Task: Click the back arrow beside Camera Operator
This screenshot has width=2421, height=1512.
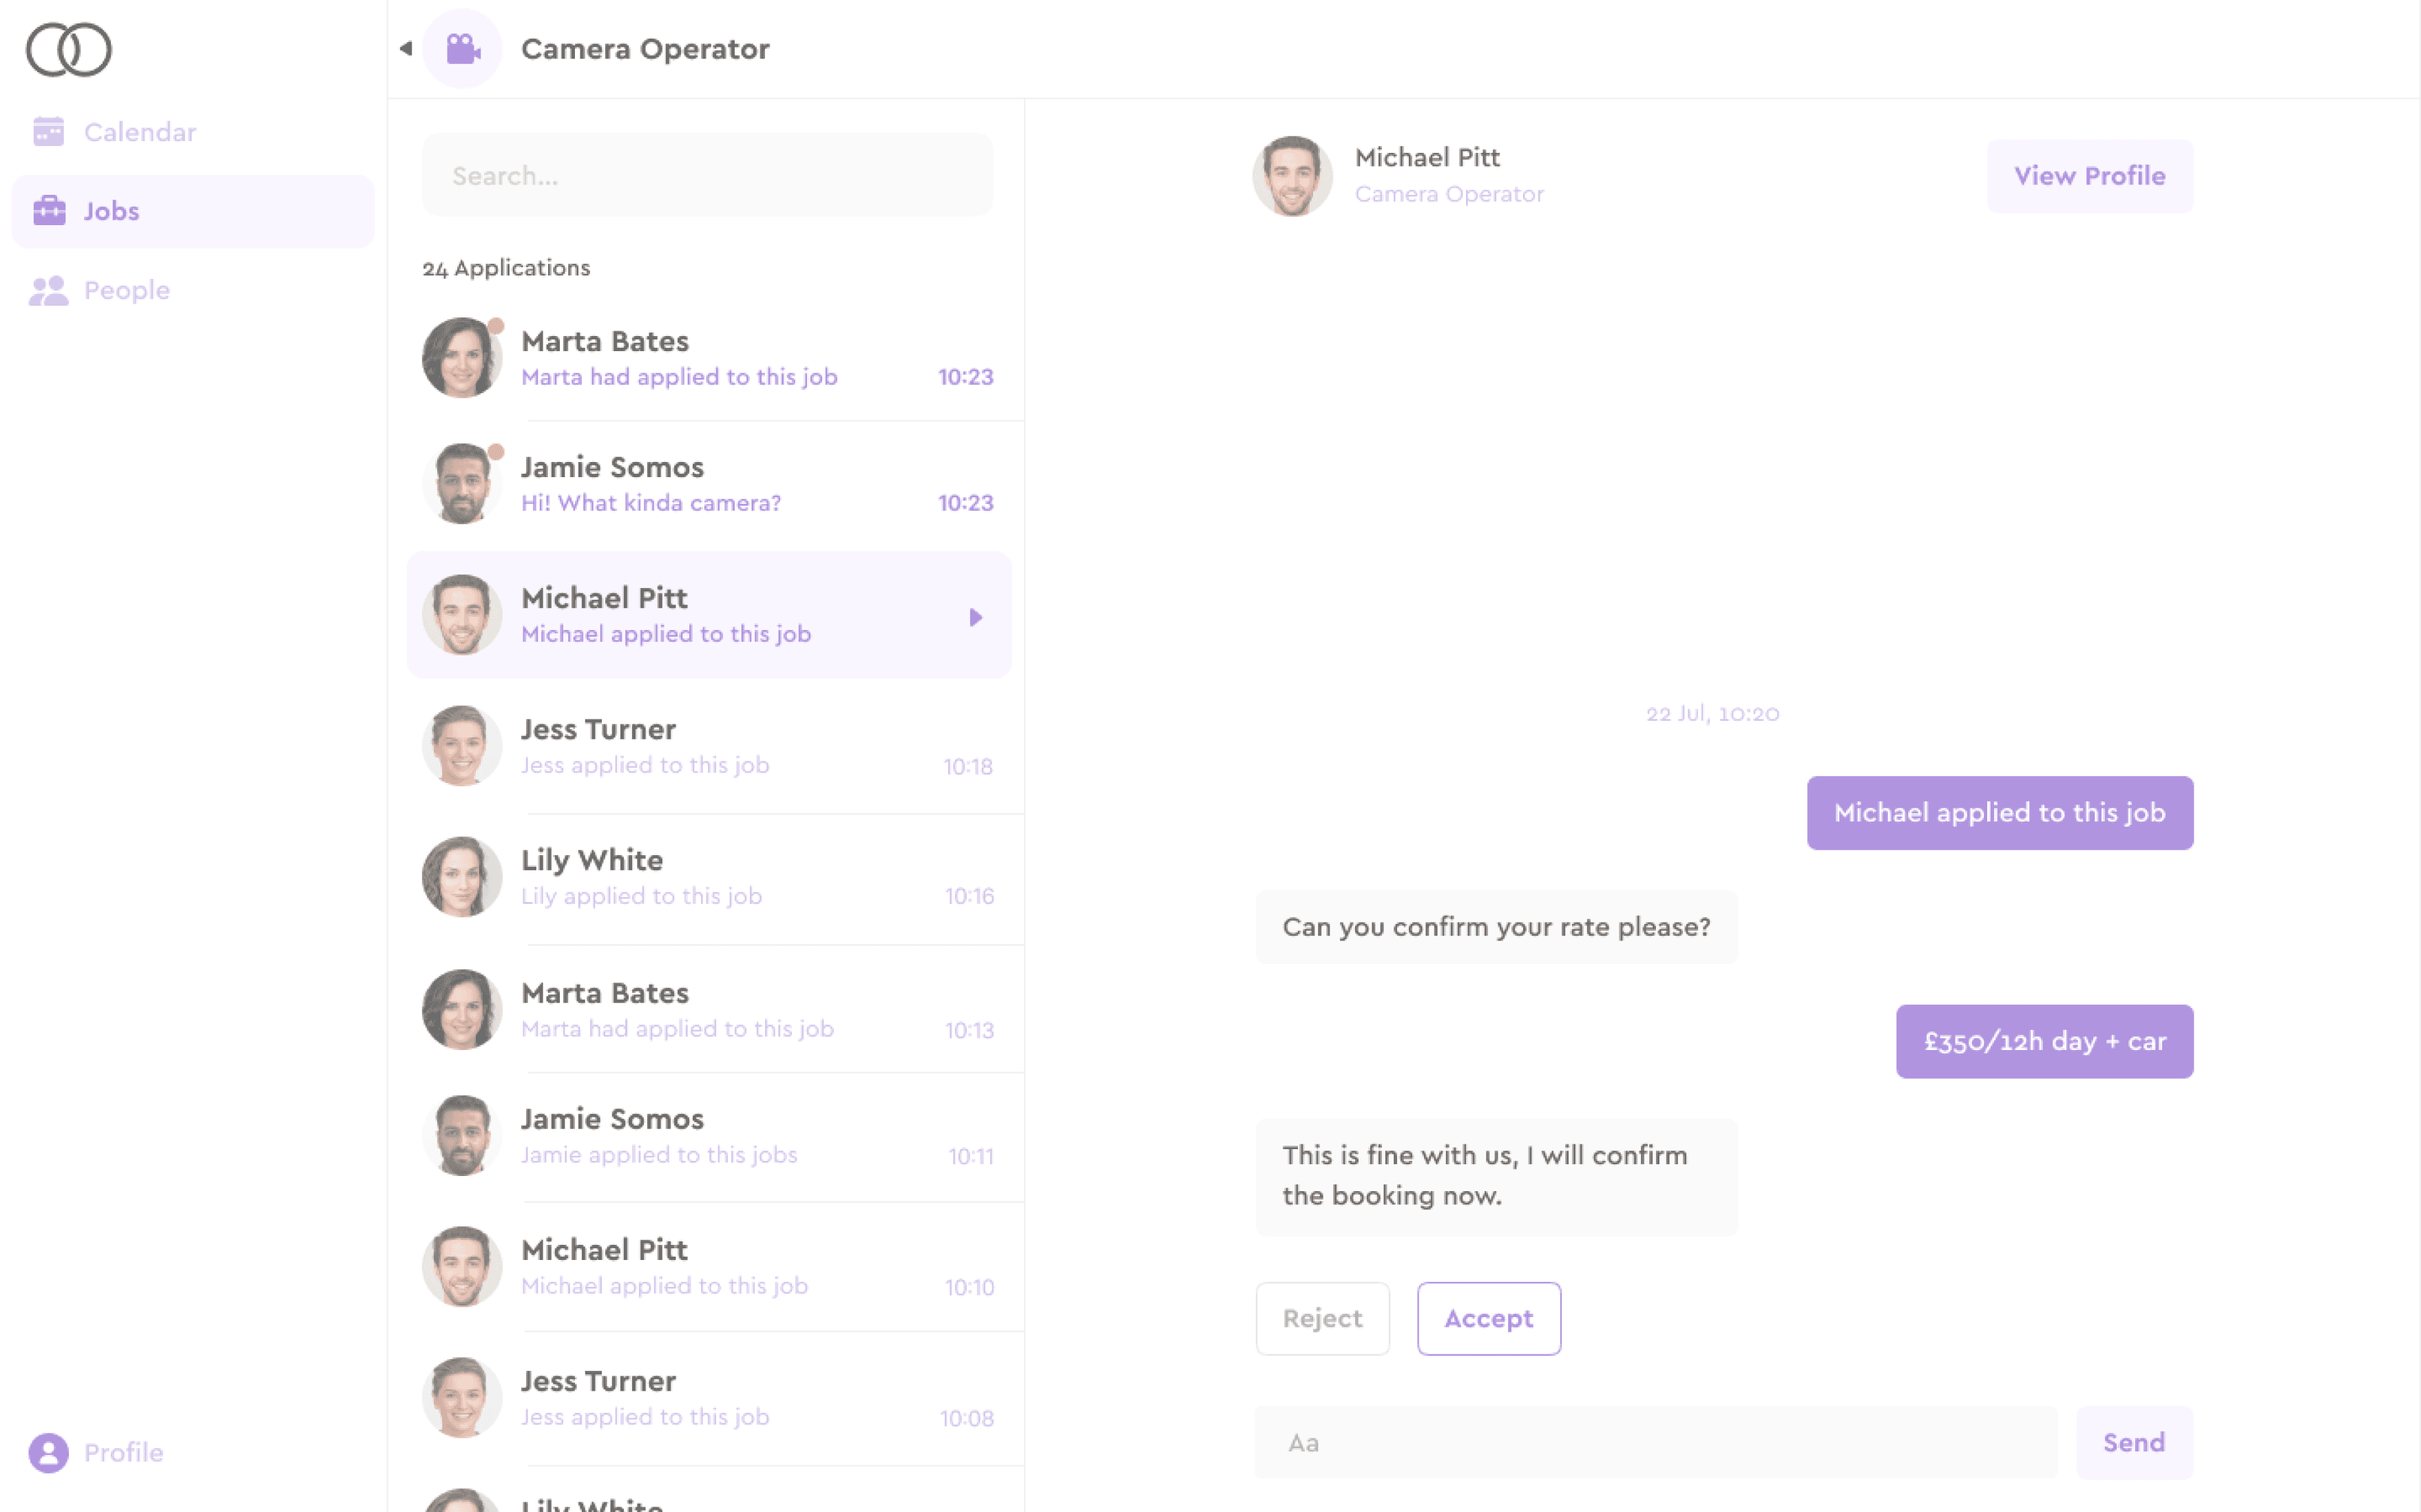Action: (406, 48)
